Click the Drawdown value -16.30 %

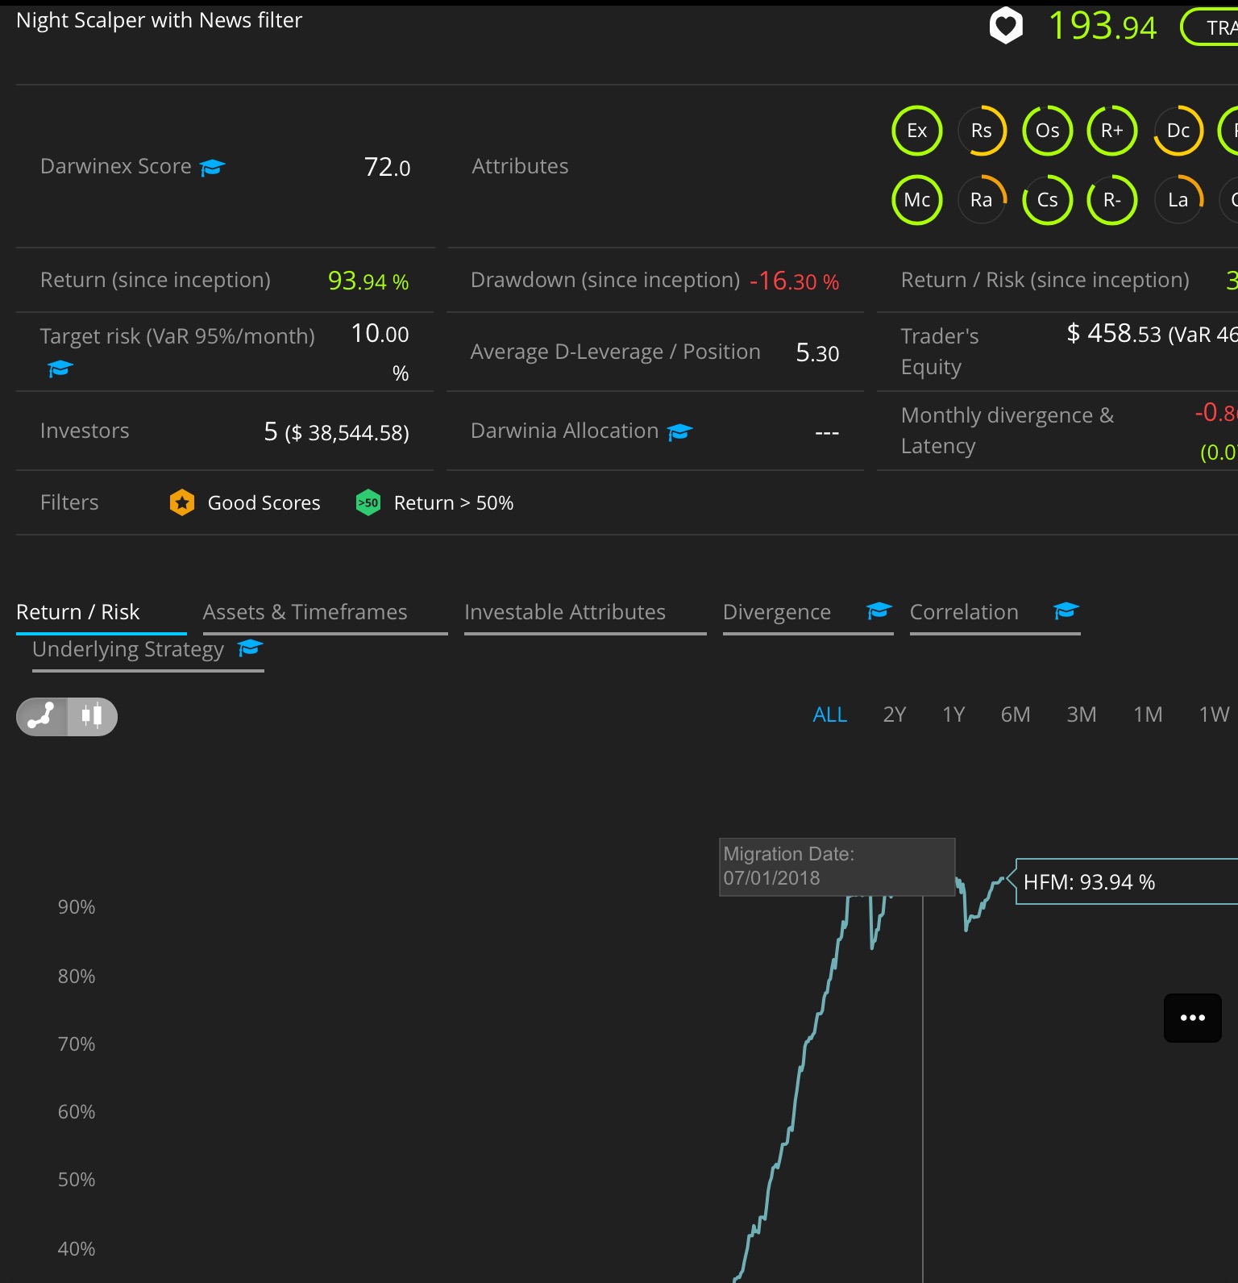click(795, 281)
